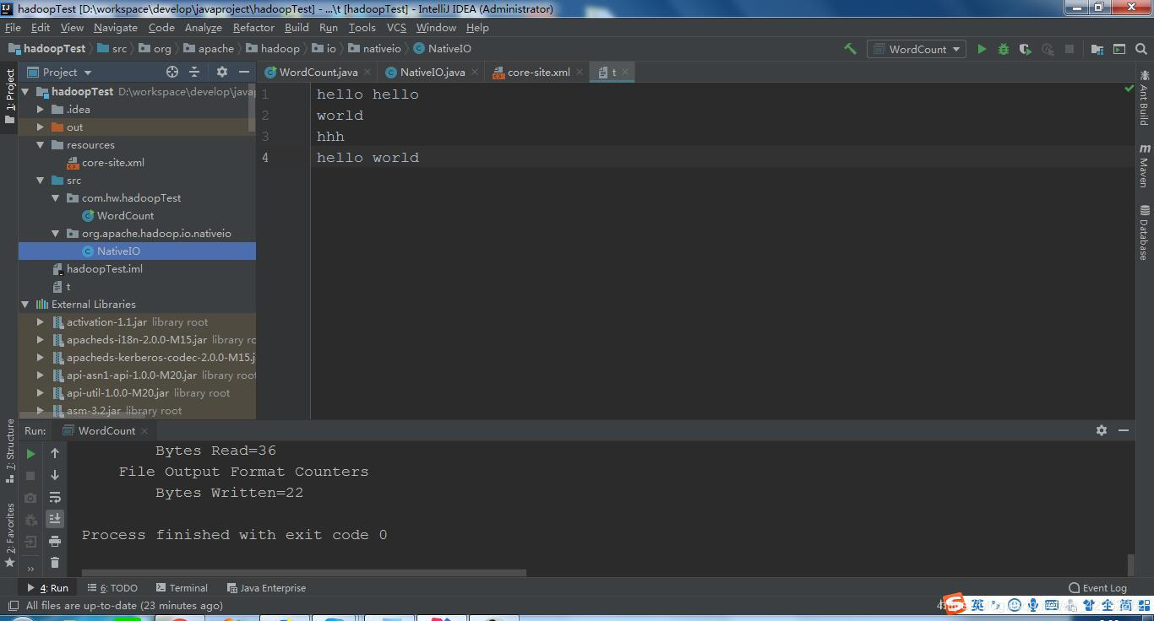The image size is (1154, 621).
Task: Open the Run Anything icon in toolbar
Action: [1119, 49]
